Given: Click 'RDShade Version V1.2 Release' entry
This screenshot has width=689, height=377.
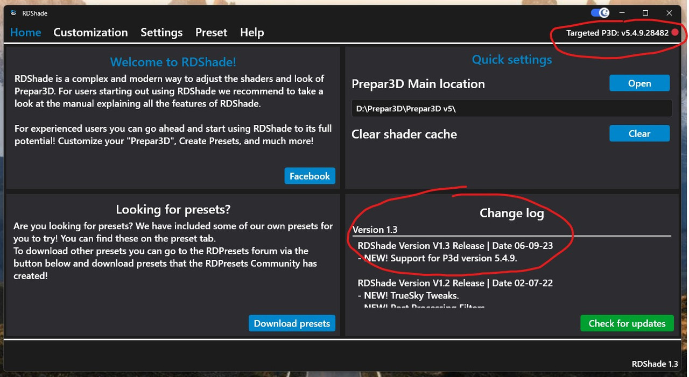Looking at the screenshot, I should tap(455, 283).
